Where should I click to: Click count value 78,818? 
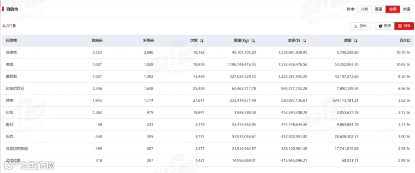point(199,64)
